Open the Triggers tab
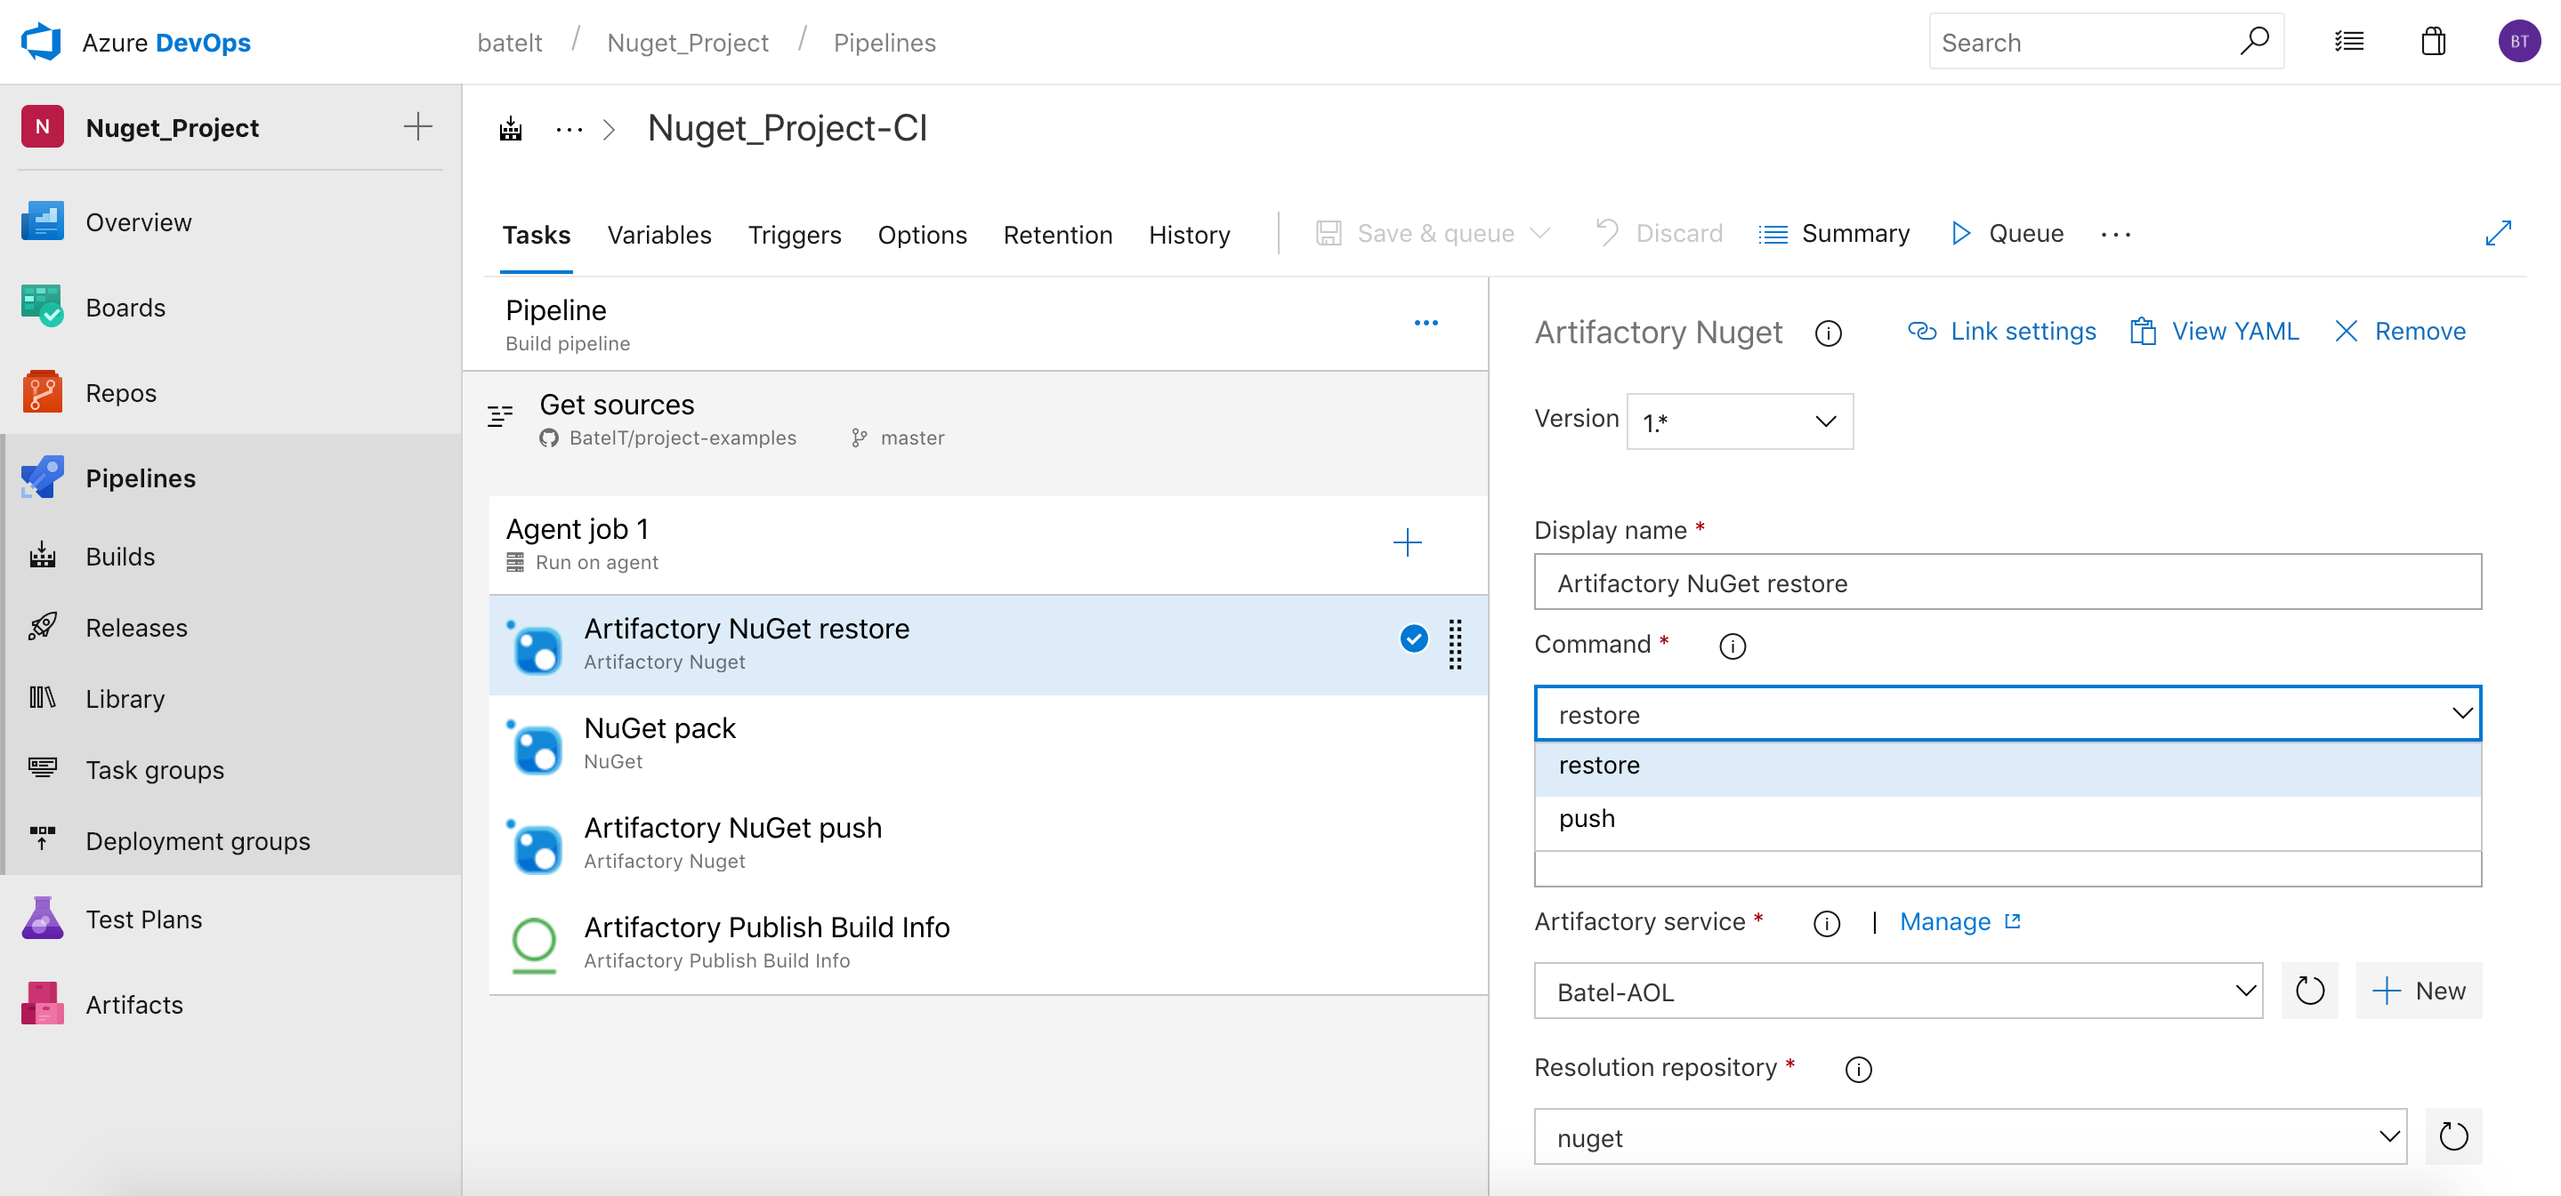 (795, 235)
